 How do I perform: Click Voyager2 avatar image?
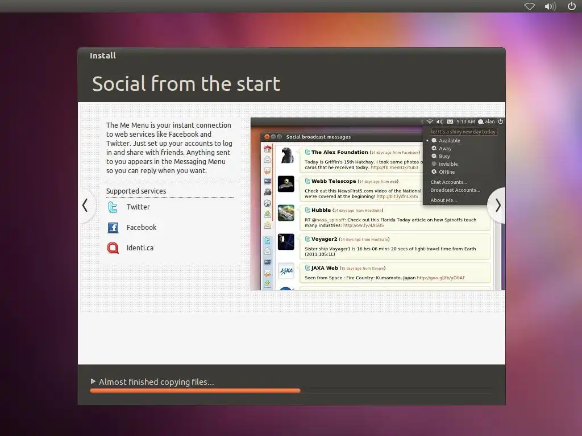(286, 242)
